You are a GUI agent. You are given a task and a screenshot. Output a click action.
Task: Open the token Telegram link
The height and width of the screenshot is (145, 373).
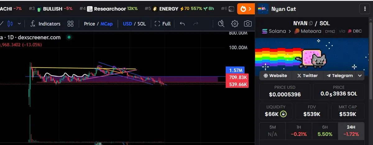pyautogui.click(x=339, y=75)
